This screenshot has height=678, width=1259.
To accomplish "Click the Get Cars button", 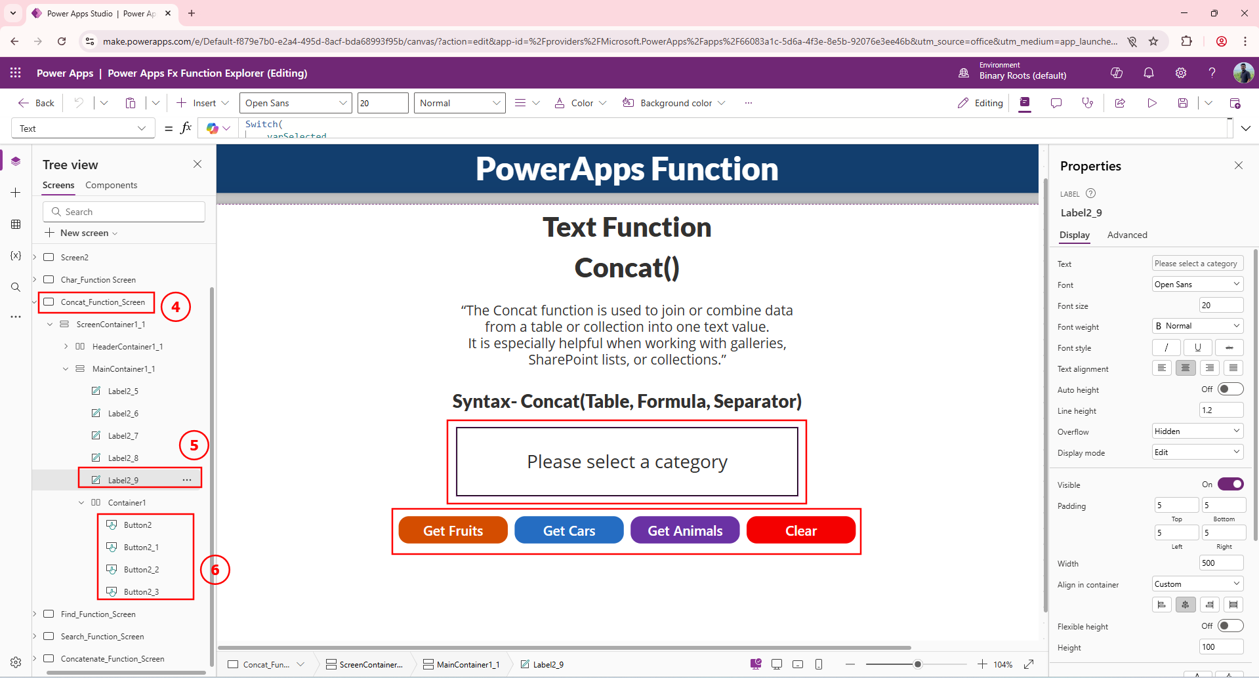I will [x=569, y=530].
